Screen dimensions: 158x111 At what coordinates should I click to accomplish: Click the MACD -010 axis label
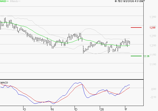pyautogui.click(x=153, y=97)
